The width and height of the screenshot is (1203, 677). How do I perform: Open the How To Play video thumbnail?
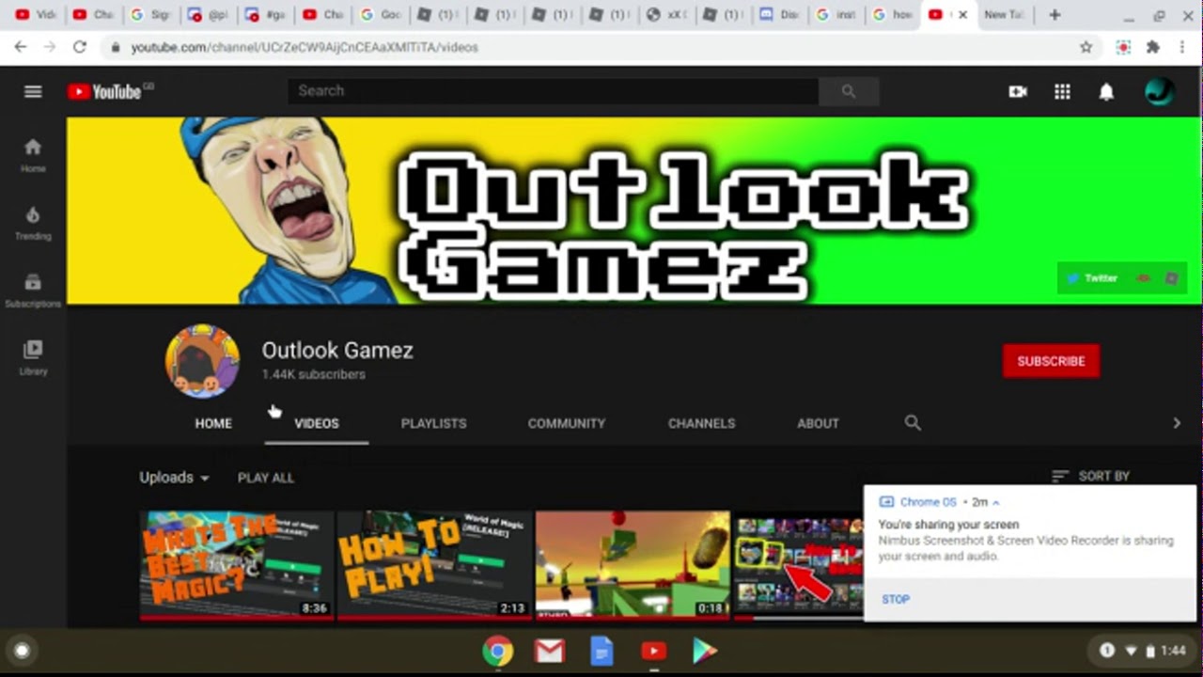point(434,564)
